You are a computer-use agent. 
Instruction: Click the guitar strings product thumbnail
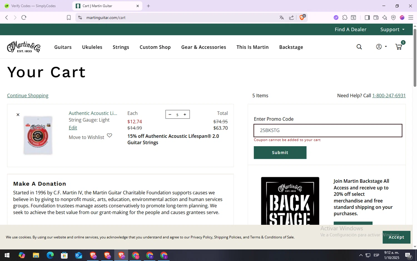pyautogui.click(x=38, y=135)
